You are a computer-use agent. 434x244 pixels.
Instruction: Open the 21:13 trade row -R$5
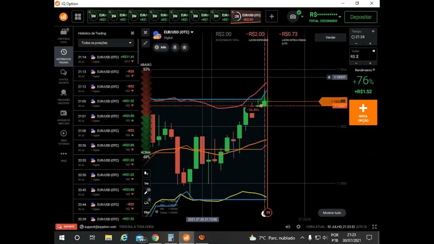[106, 74]
